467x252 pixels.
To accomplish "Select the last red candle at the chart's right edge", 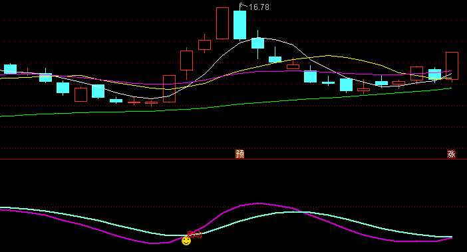I will pos(452,66).
